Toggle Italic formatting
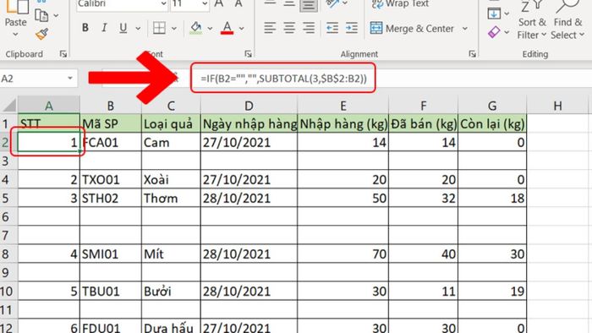Image resolution: width=592 pixels, height=333 pixels. coord(104,28)
